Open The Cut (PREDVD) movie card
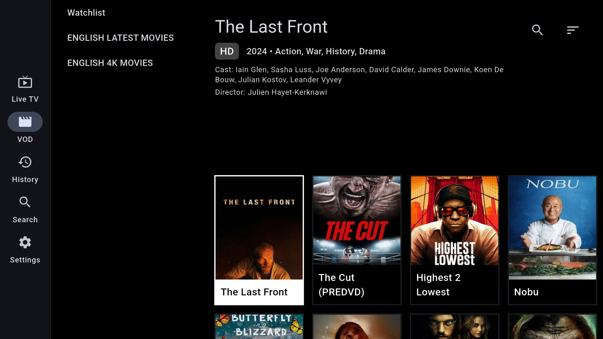The width and height of the screenshot is (603, 339). pyautogui.click(x=357, y=240)
